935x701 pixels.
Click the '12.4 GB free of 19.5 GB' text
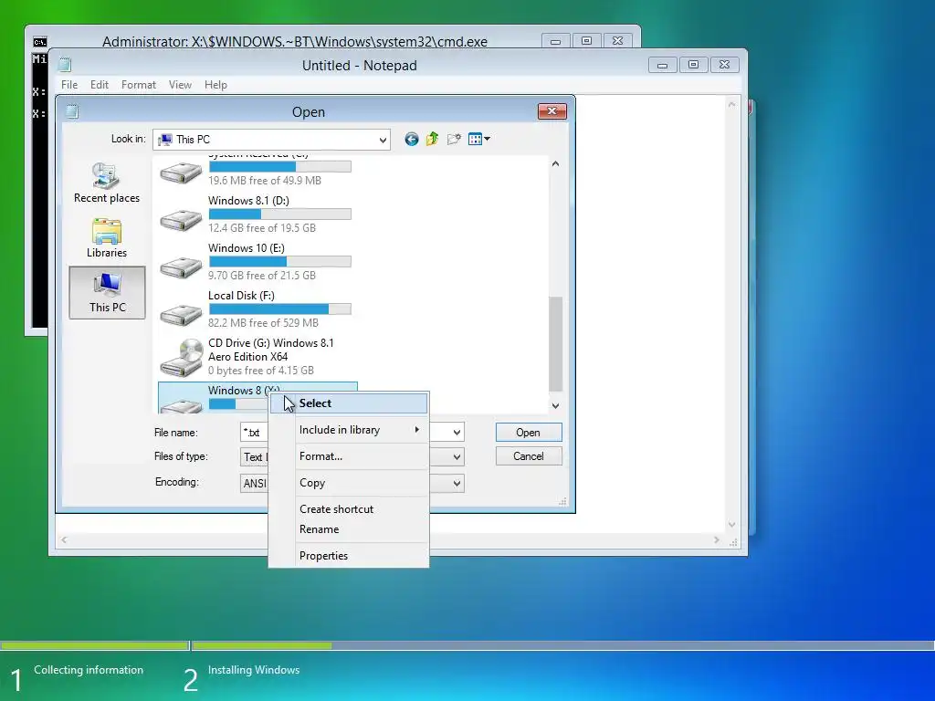pos(262,227)
